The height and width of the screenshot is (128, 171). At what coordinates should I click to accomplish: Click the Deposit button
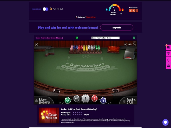[x=116, y=28]
